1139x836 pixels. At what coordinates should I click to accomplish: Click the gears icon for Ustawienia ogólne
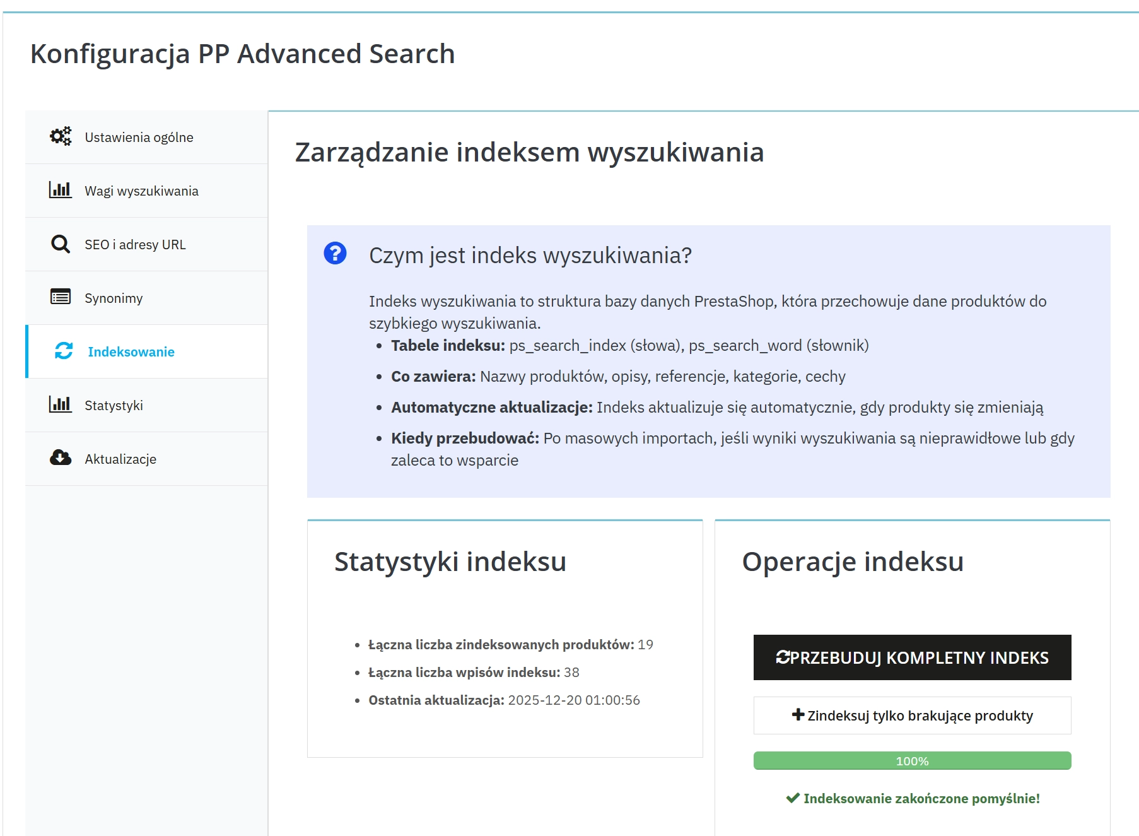[x=60, y=135]
